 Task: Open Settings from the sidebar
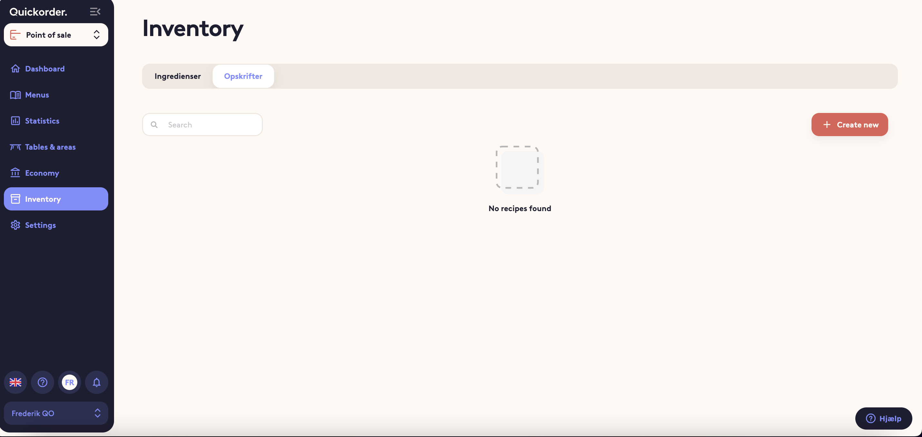click(56, 225)
